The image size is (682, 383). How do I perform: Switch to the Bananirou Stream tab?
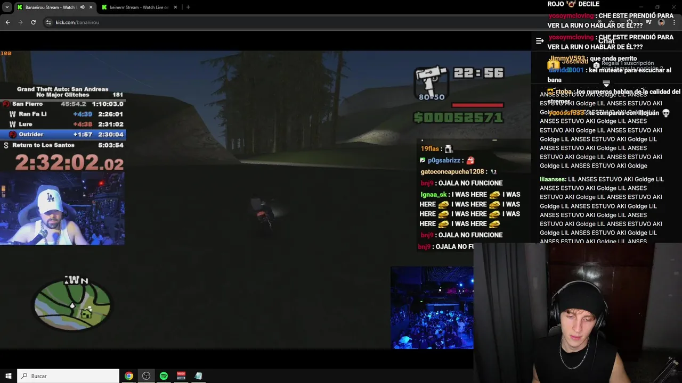tap(55, 7)
